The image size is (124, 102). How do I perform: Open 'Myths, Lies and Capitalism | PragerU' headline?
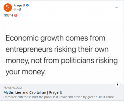click(x=33, y=92)
